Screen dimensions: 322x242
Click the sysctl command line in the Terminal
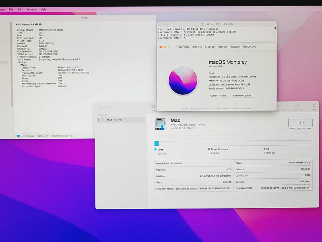(x=197, y=32)
